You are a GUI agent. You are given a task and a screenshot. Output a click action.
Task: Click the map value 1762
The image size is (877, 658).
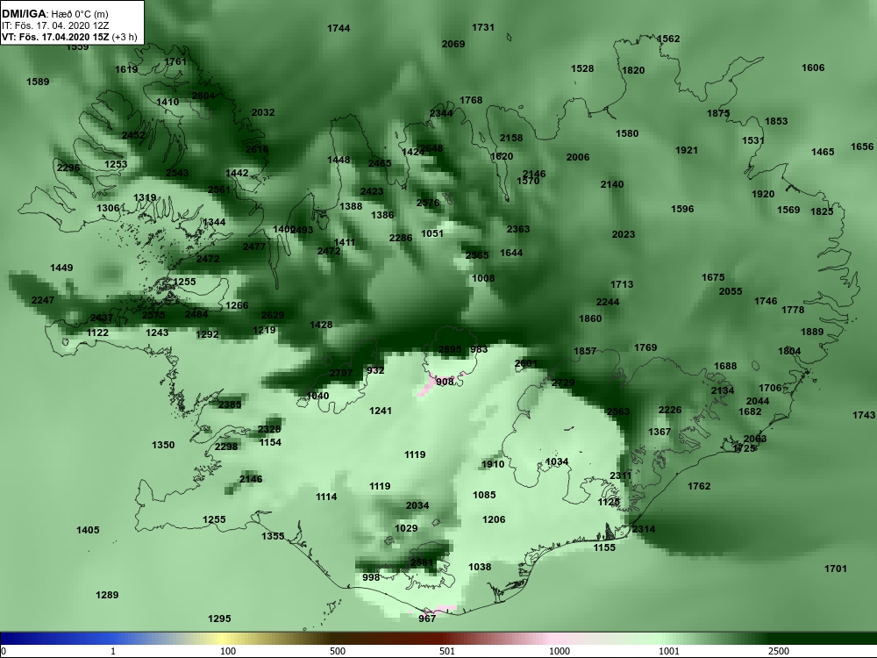(699, 486)
